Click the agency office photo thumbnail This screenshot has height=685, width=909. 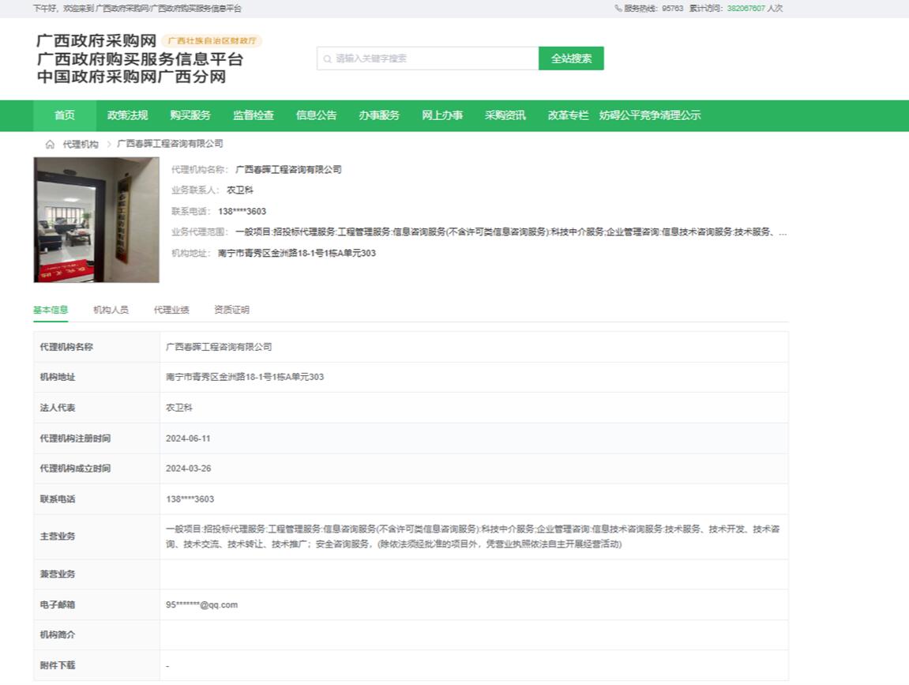tap(96, 219)
